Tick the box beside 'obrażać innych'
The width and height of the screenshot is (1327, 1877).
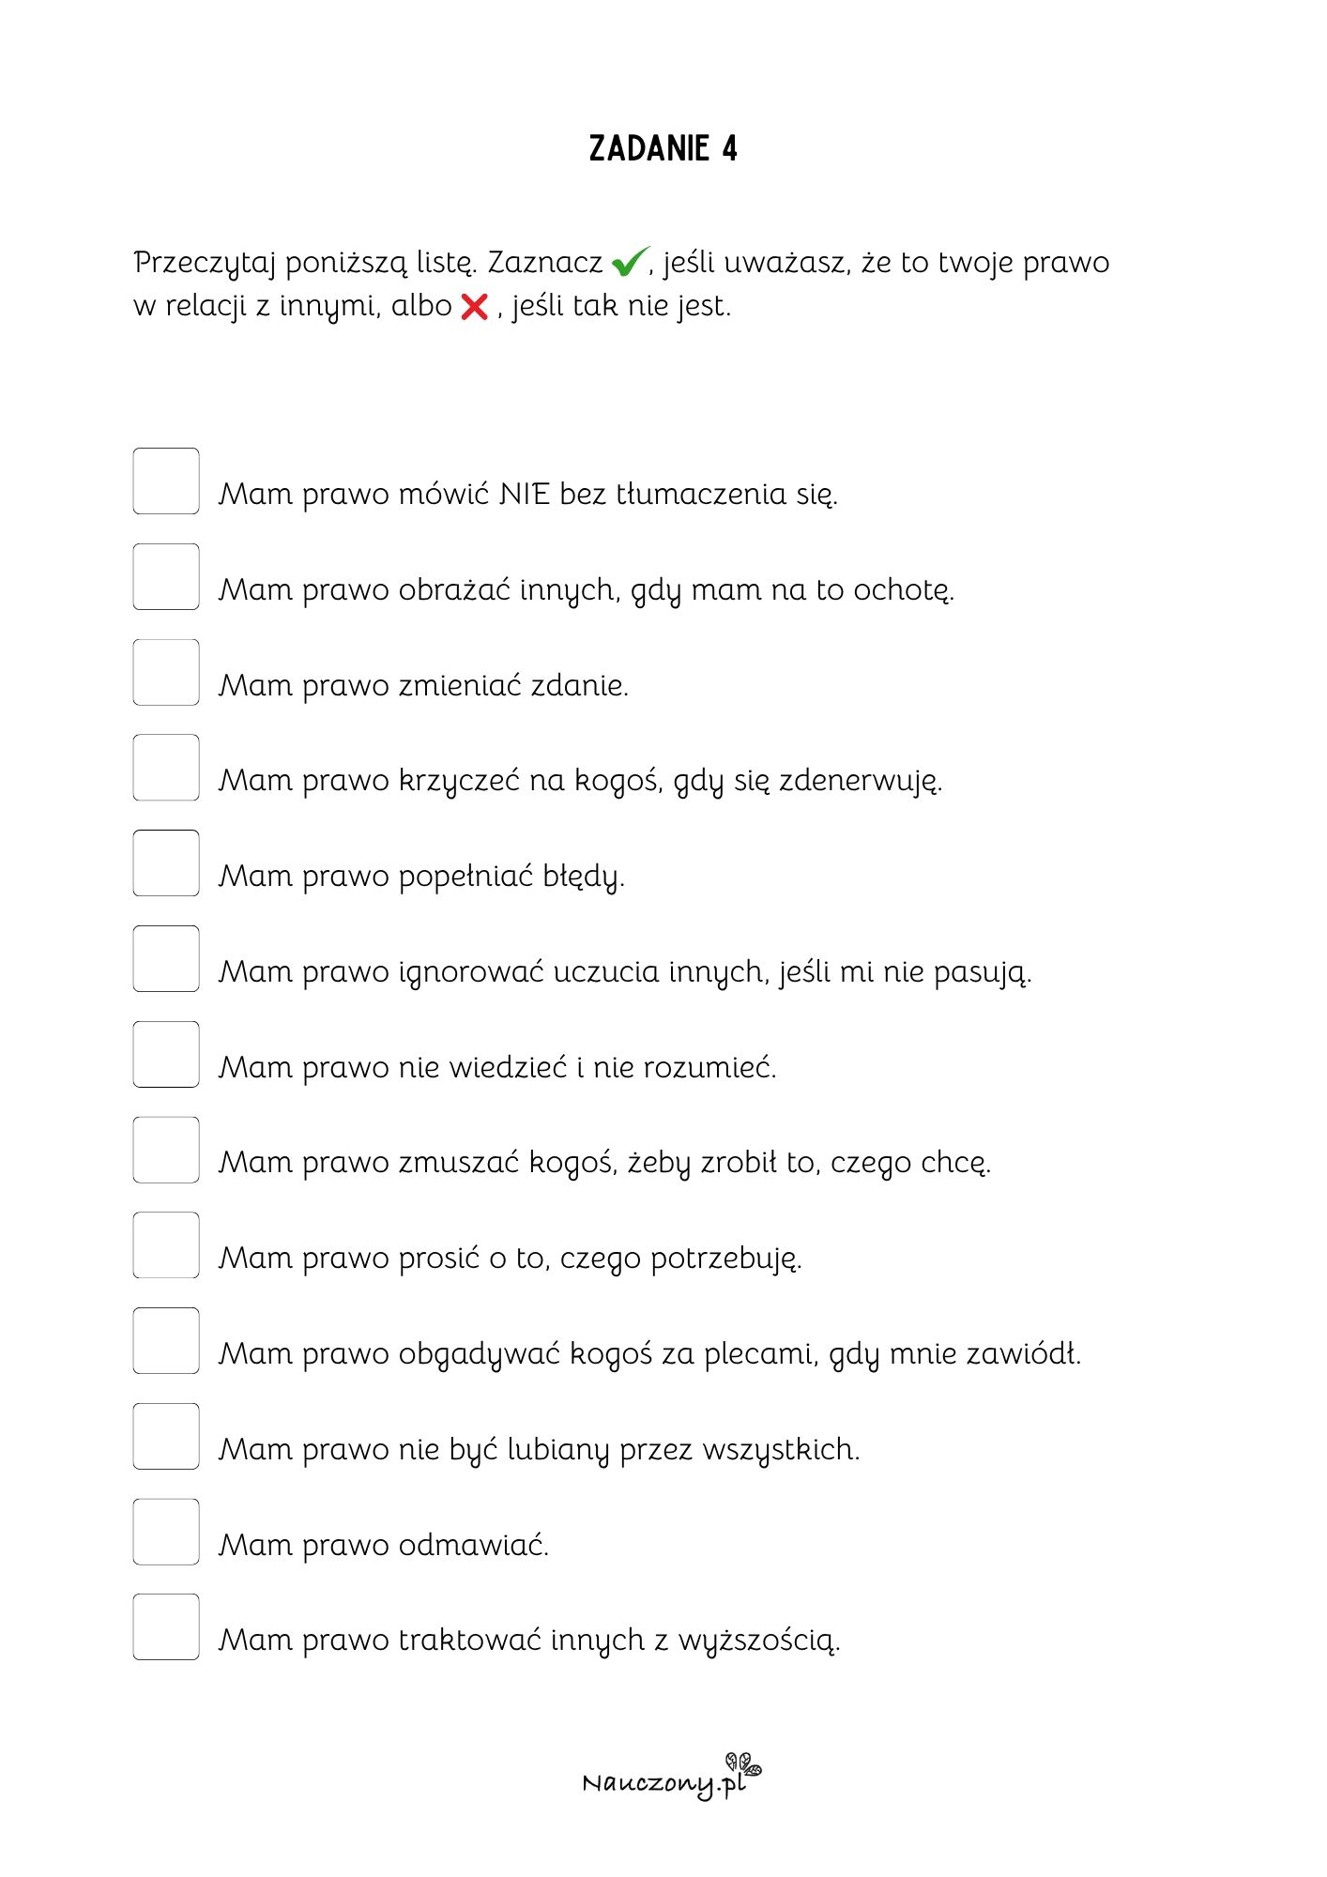(x=166, y=577)
